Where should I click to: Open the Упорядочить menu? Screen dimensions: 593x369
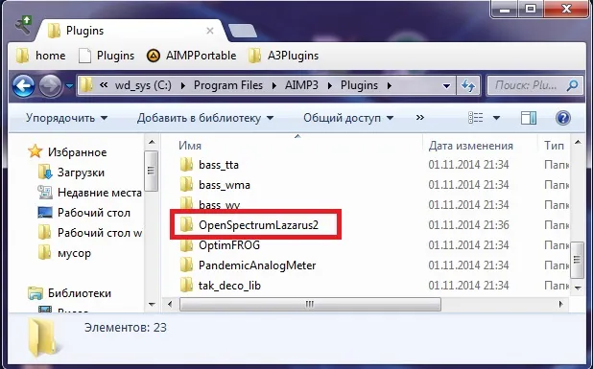[x=66, y=118]
